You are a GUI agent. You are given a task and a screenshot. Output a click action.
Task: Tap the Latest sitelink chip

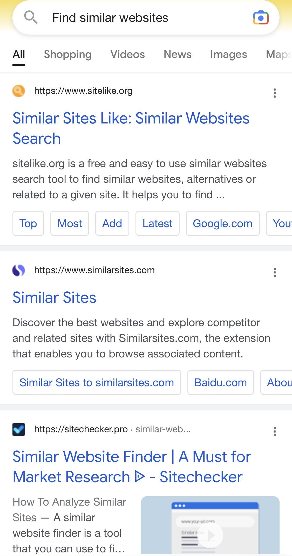[157, 224]
